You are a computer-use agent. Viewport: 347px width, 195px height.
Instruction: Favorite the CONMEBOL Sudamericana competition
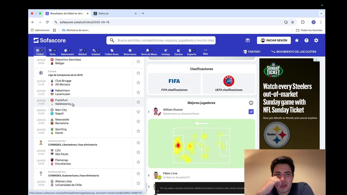[x=138, y=174]
